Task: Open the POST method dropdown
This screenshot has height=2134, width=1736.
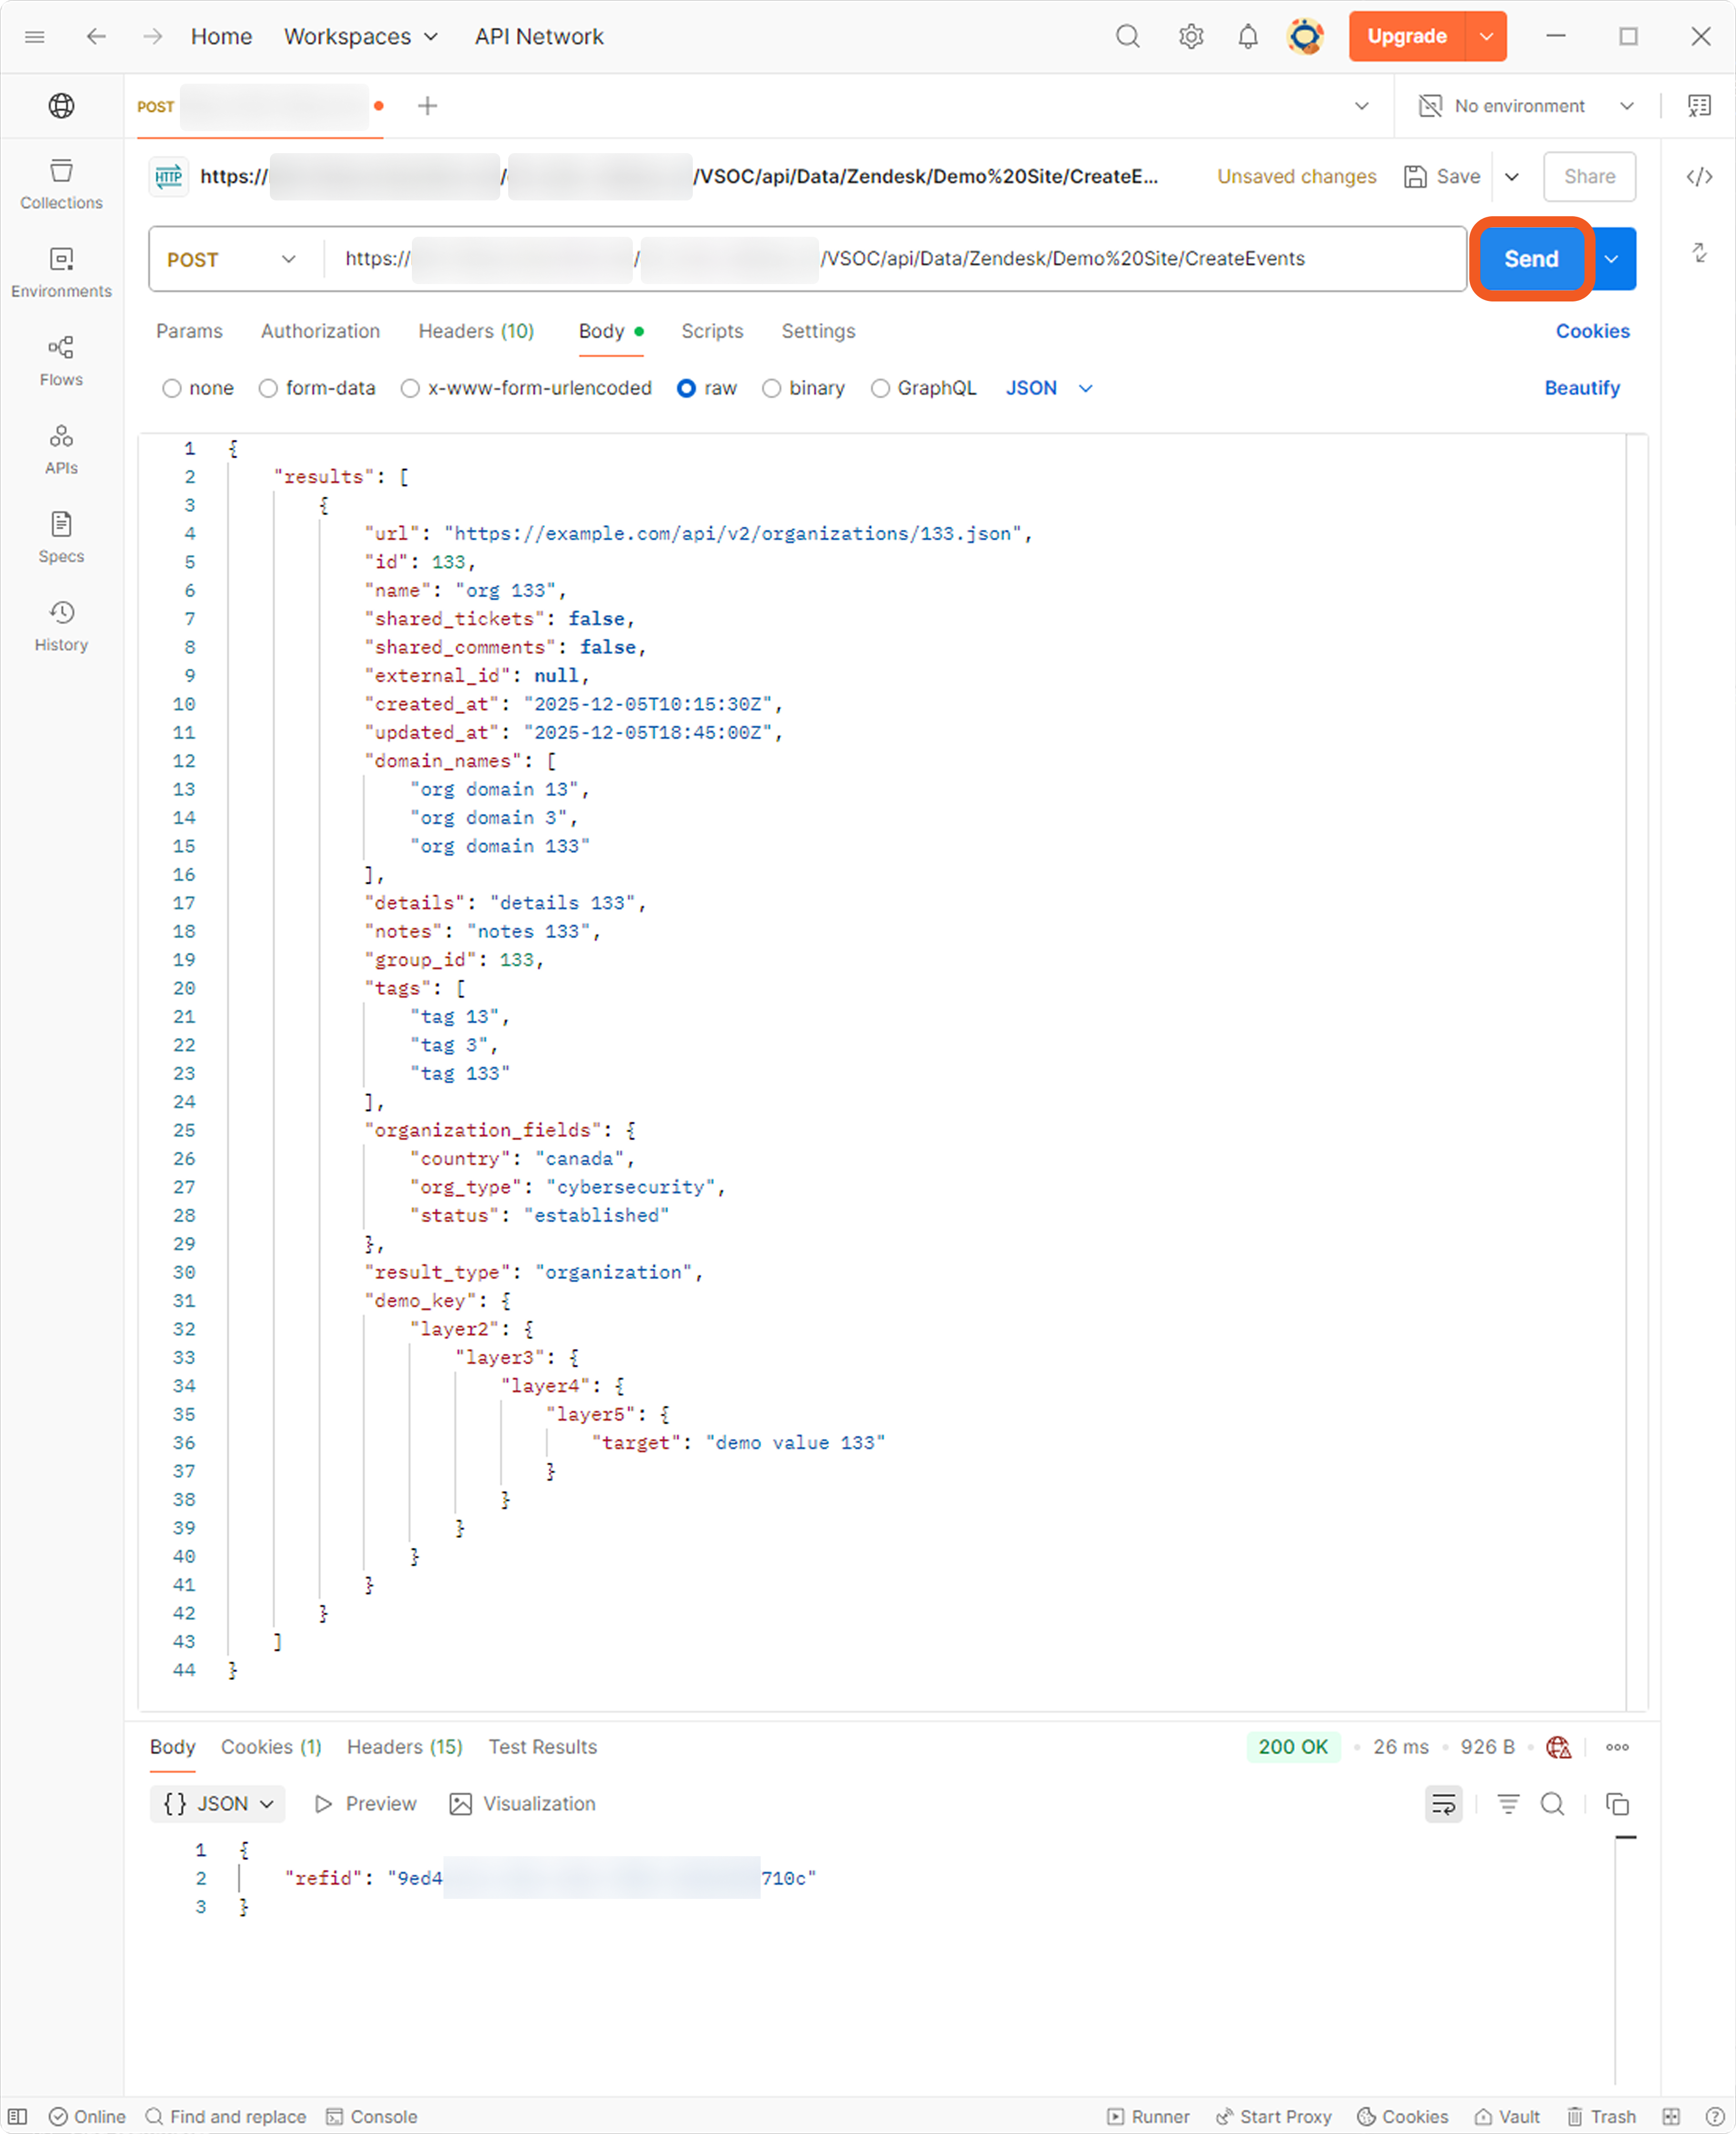Action: [231, 259]
